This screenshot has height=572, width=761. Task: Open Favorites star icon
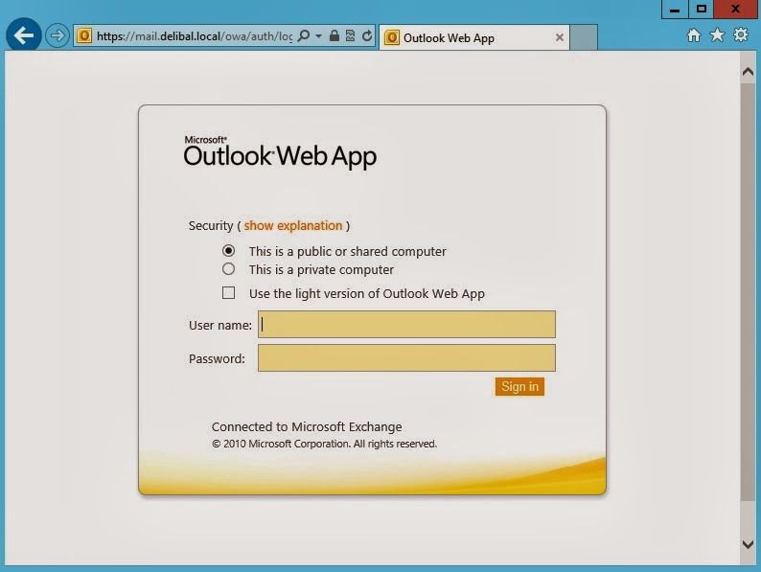717,35
